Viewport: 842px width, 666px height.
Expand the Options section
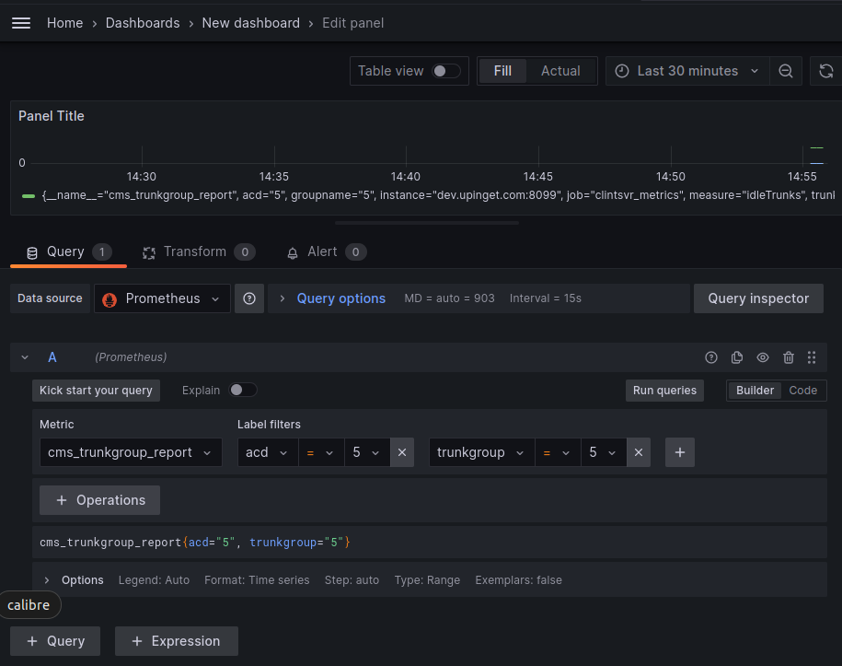tap(47, 580)
